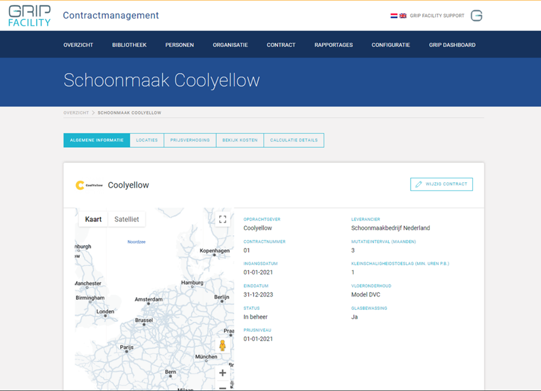The image size is (541, 391).
Task: Click Amsterdam on the map
Action: point(149,299)
